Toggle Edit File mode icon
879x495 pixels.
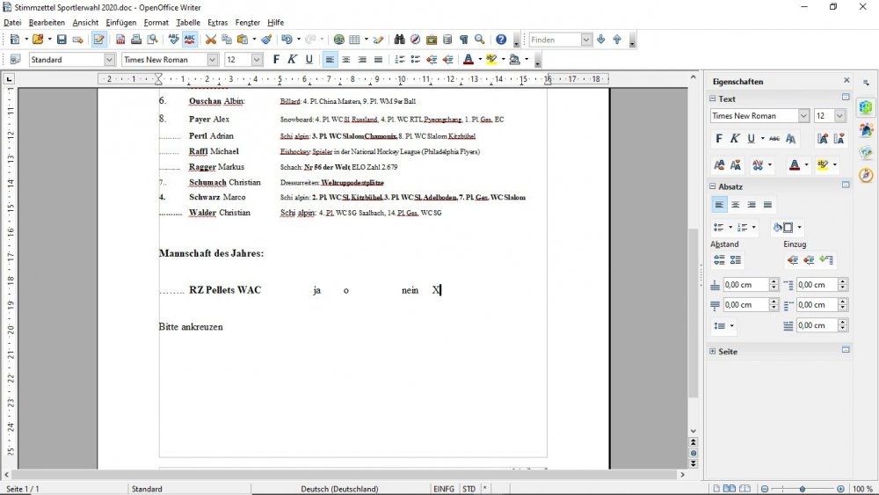coord(99,40)
